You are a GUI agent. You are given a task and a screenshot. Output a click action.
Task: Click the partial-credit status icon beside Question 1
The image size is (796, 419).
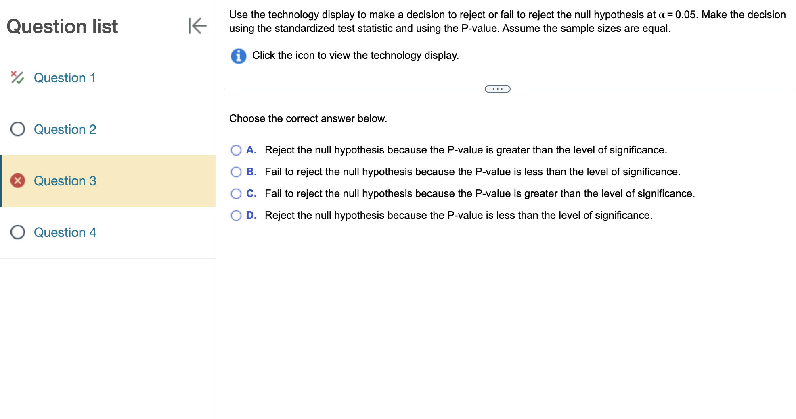(x=16, y=78)
